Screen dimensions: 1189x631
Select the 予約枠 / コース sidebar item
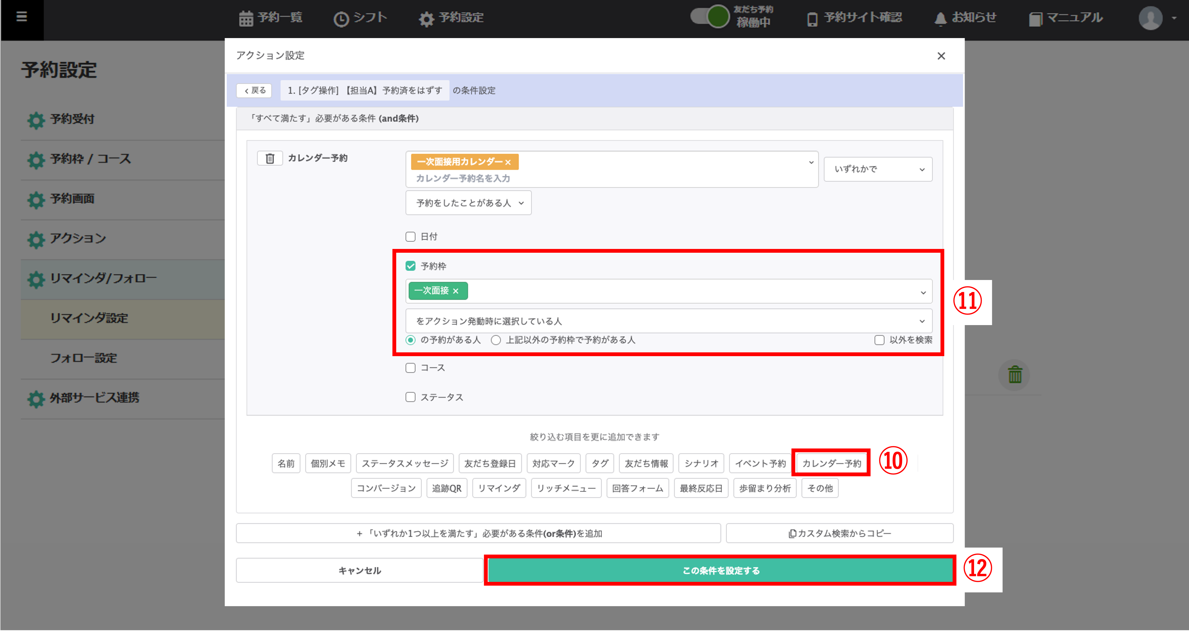coord(90,159)
